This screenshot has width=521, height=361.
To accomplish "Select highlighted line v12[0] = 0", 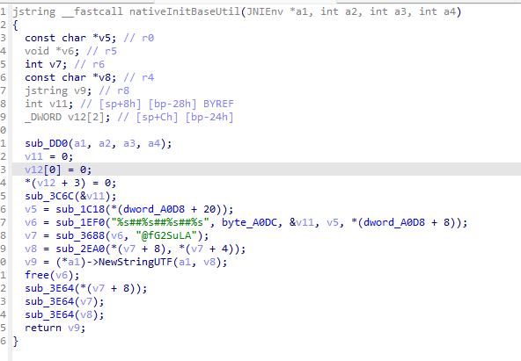I will click(x=58, y=170).
